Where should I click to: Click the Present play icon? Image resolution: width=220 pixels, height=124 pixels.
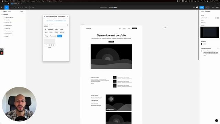click(212, 8)
